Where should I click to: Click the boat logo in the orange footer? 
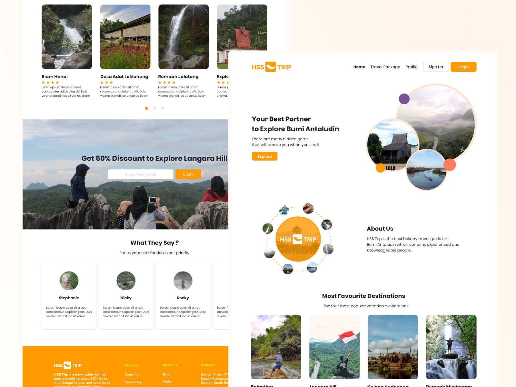click(67, 365)
